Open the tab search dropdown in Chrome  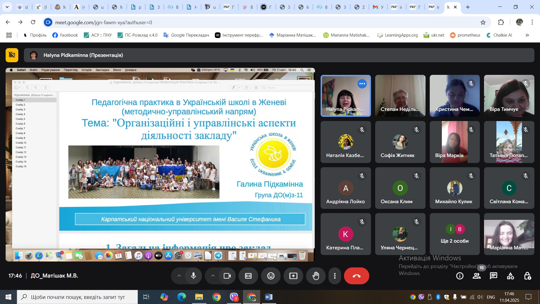[x=7, y=7]
